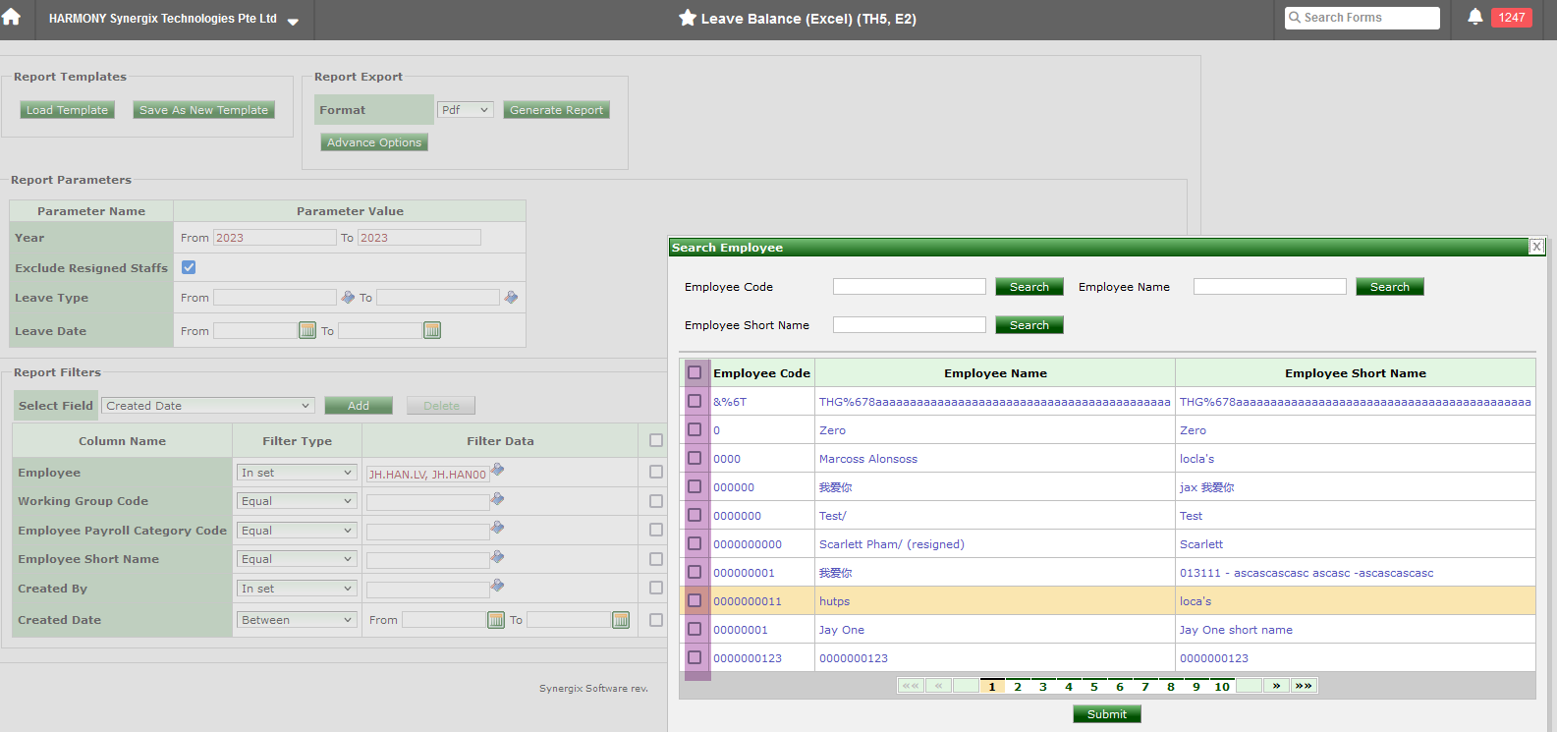Open Employee filter lookup icon
The image size is (1557, 732).
(498, 470)
